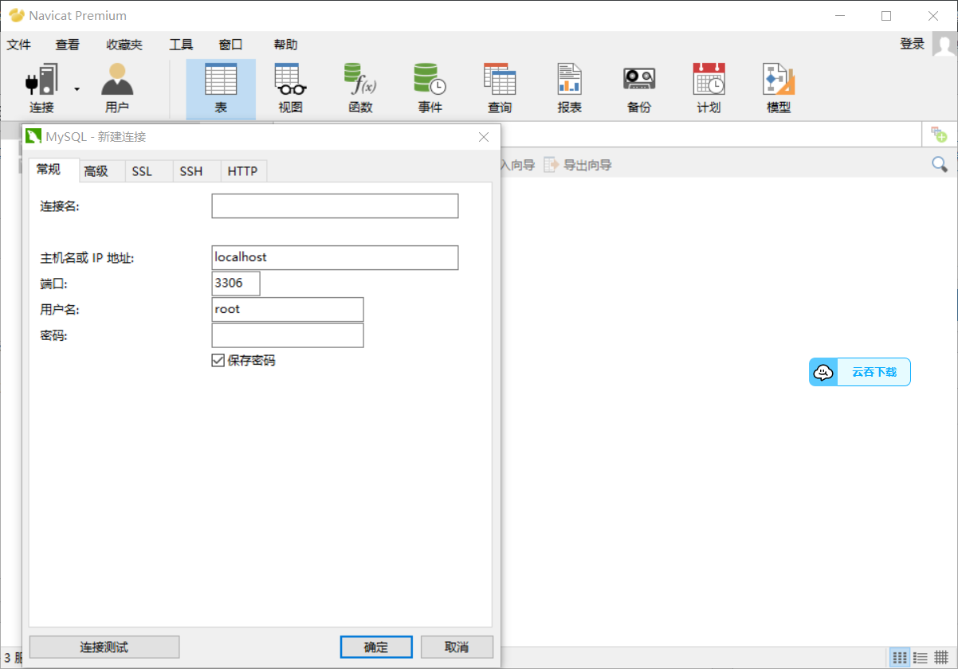Click the magnifier search icon

click(940, 165)
